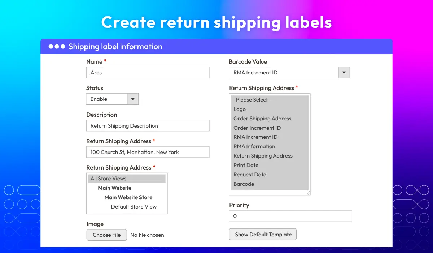Select Main Website in store tree
This screenshot has height=253, width=433.
pyautogui.click(x=115, y=188)
